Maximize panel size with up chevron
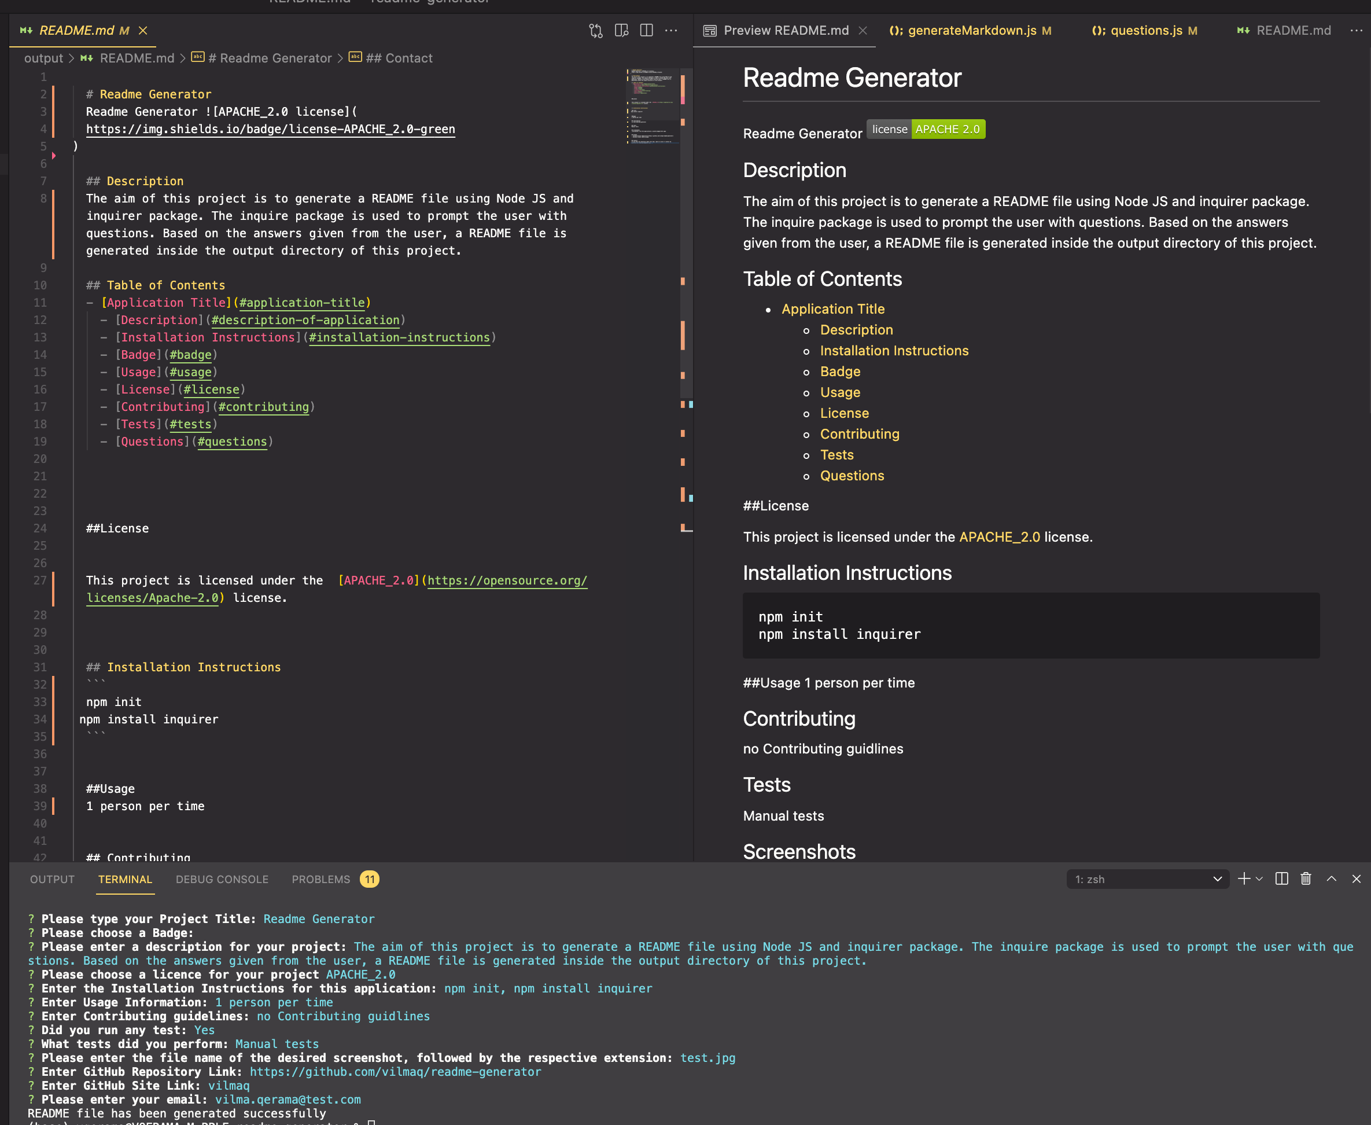 pos(1331,878)
